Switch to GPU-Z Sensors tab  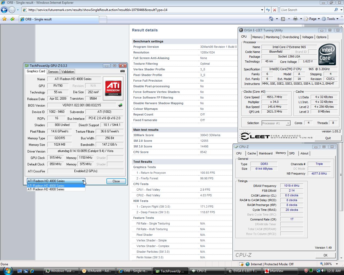coord(53,72)
